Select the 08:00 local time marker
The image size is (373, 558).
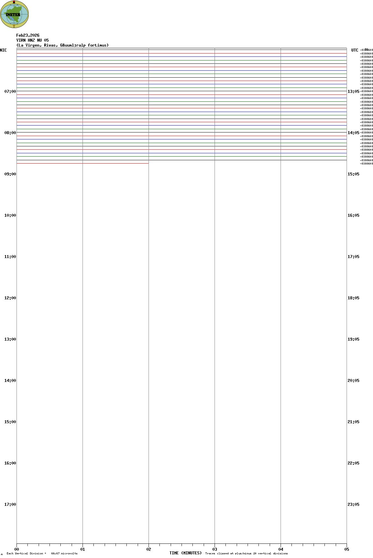tap(10, 133)
